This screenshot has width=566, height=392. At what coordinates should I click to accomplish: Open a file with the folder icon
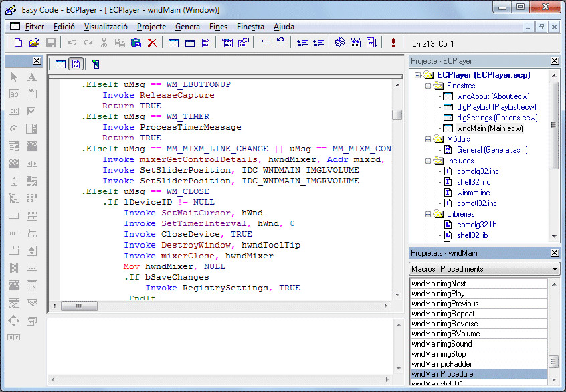34,43
